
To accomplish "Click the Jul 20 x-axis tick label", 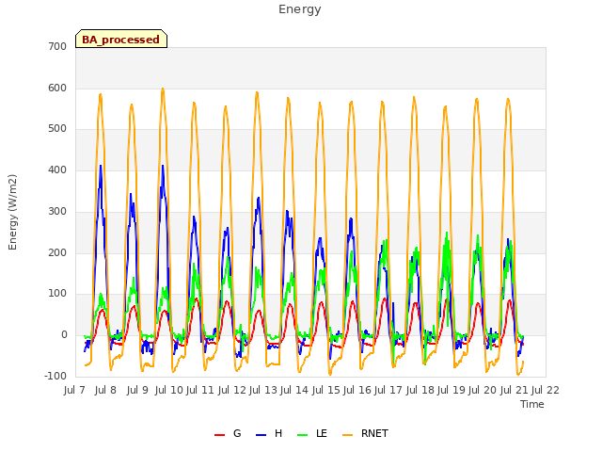I will (483, 391).
